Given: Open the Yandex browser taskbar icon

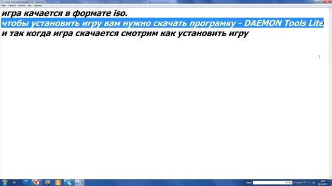Looking at the screenshot, I should (36, 182).
